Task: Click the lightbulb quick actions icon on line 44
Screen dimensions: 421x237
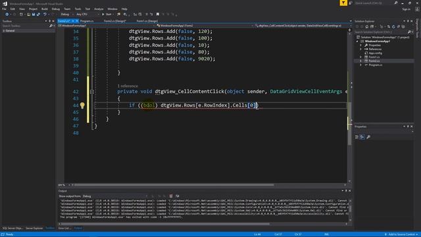Action: (82, 105)
